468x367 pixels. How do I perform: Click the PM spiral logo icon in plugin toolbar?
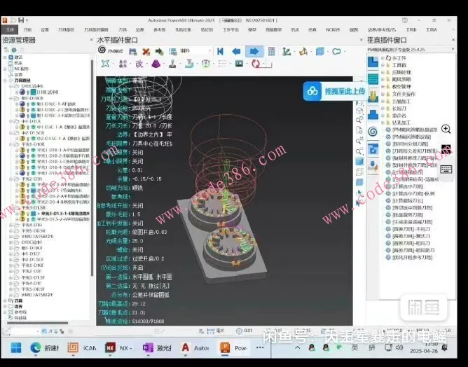(103, 51)
